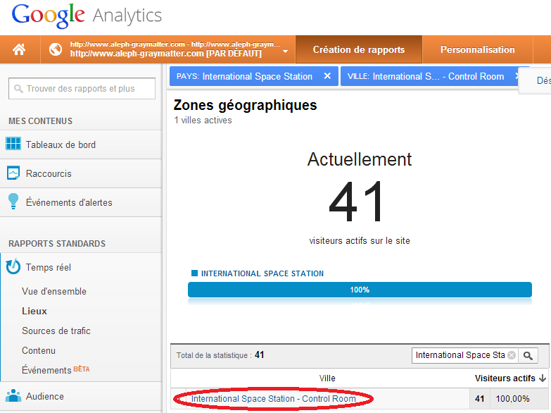Sort by Ville column header

pyautogui.click(x=327, y=378)
